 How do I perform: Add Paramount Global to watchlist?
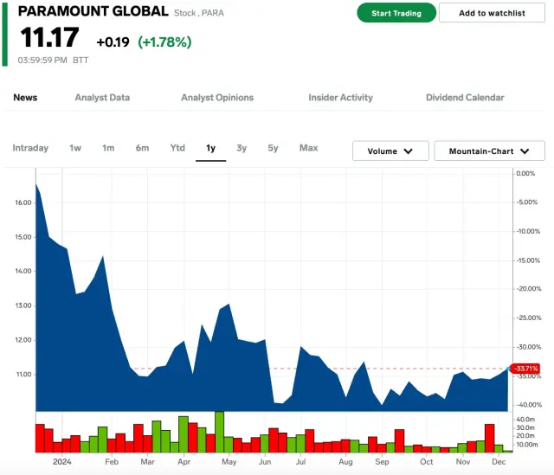click(492, 13)
